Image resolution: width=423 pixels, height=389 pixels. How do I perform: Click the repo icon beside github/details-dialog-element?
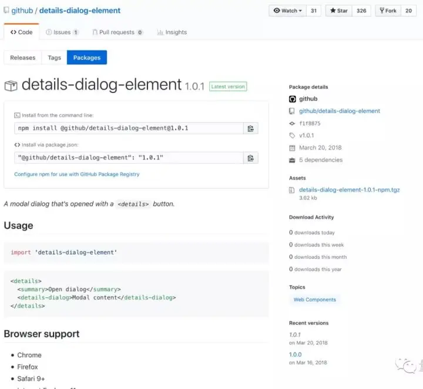(292, 111)
